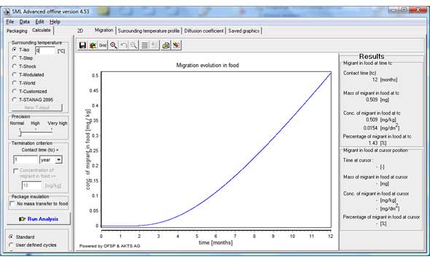
Task: Click the Precision slider handle
Action: point(20,133)
